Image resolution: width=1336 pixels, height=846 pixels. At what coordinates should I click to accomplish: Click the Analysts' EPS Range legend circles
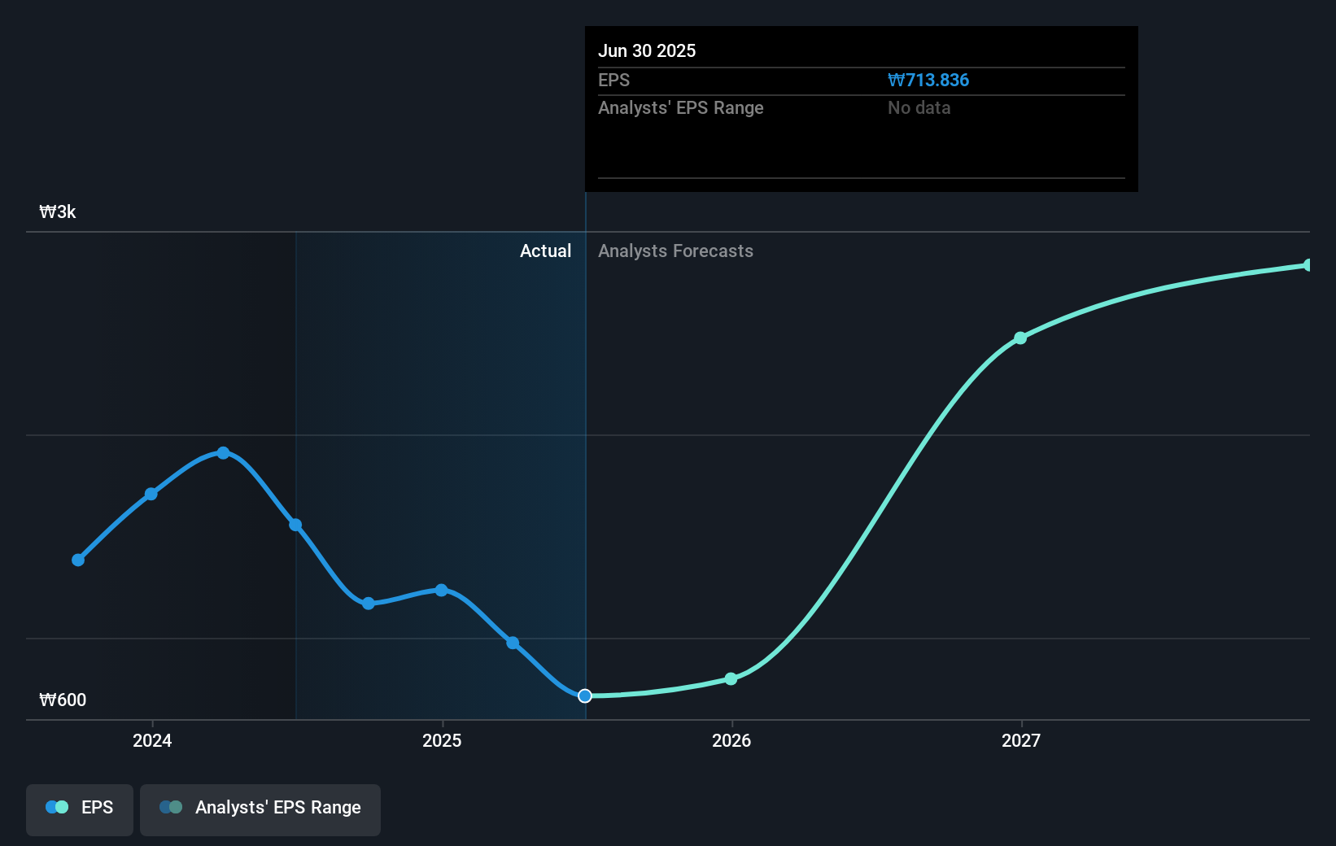click(x=170, y=806)
